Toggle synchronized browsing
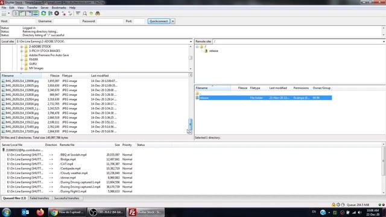Image resolution: width=386 pixels, height=217 pixels. point(91,13)
